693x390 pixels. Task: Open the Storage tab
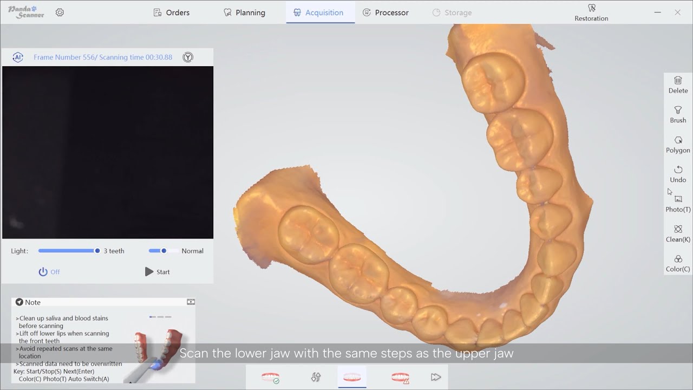452,12
